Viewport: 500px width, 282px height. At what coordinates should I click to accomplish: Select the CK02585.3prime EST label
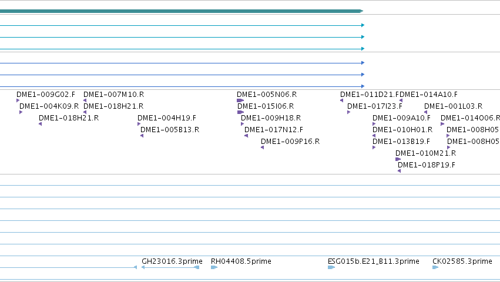(x=462, y=261)
